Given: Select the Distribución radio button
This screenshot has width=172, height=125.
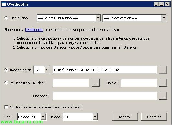Looking at the screenshot, I should coord(6,18).
